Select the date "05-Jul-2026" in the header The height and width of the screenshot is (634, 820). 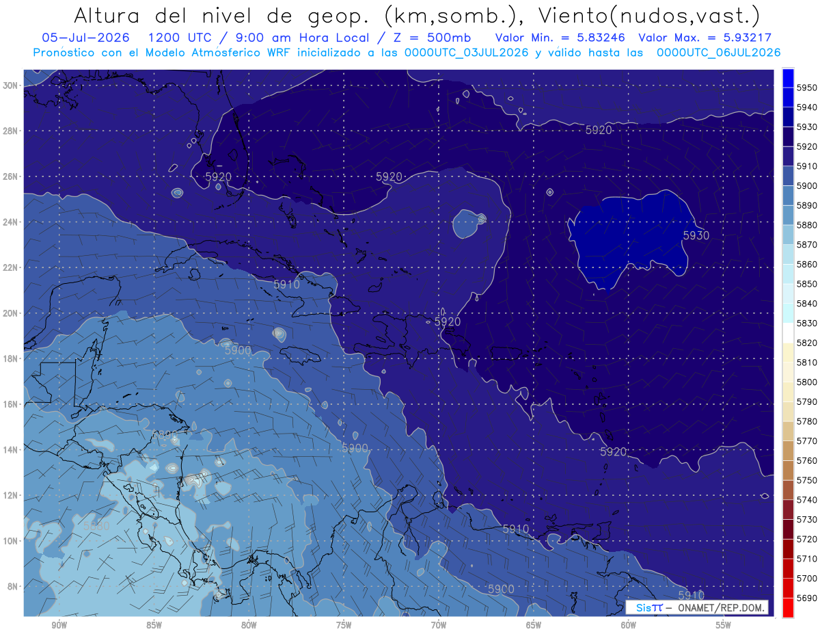pyautogui.click(x=85, y=38)
